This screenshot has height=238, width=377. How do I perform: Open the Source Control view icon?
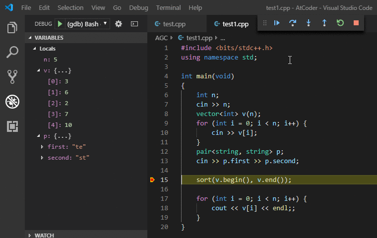coord(12,76)
